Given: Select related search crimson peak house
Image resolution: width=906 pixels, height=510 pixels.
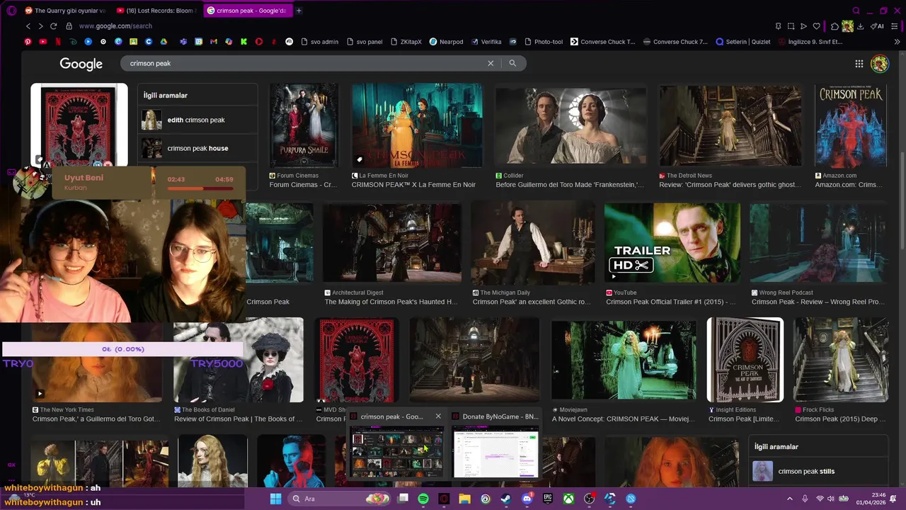Looking at the screenshot, I should (197, 148).
